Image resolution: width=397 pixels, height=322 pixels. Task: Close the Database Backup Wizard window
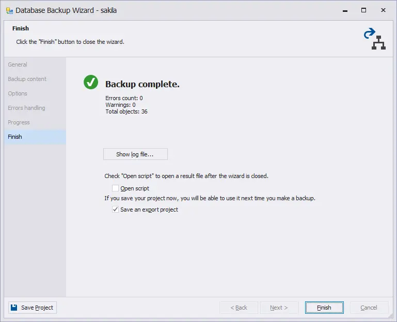coord(384,10)
